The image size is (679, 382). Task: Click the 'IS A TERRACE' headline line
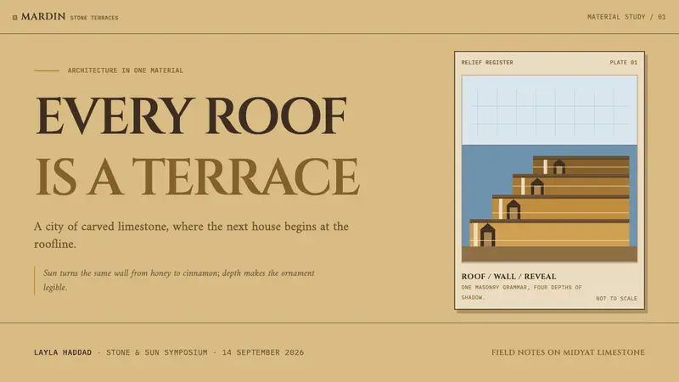[x=197, y=177]
